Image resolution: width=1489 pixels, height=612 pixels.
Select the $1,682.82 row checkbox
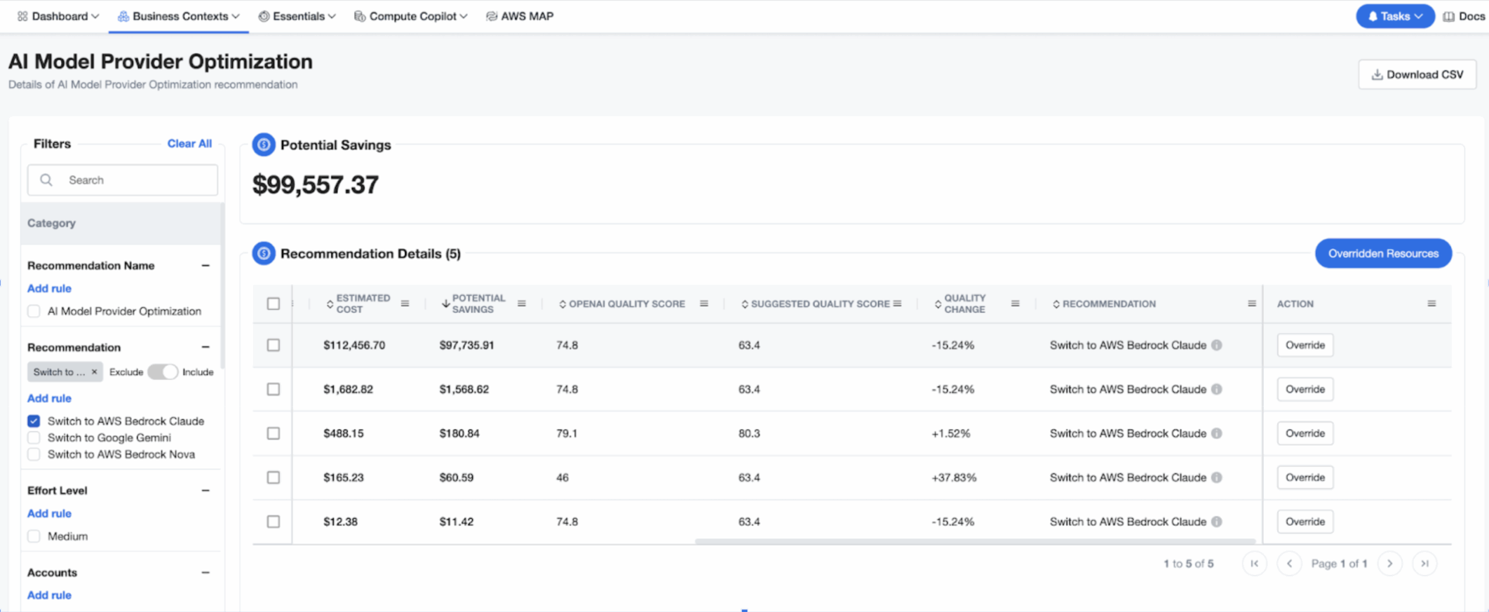(273, 389)
